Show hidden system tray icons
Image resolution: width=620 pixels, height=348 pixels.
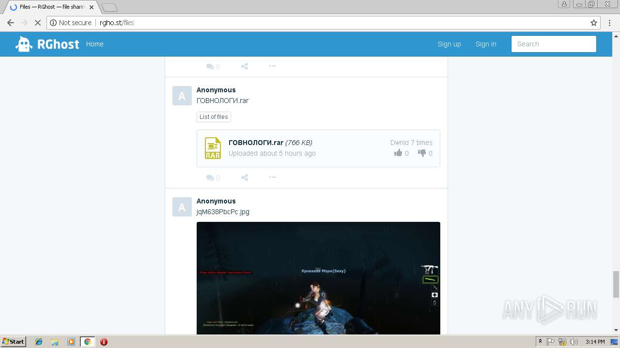tap(540, 342)
